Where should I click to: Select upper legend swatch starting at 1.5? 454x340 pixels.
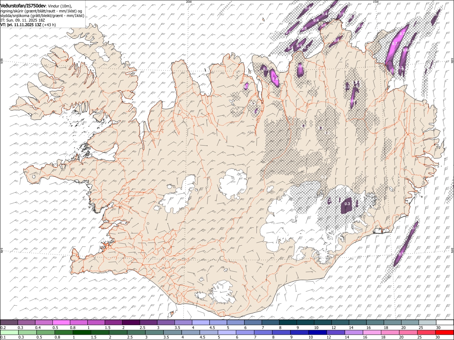[113, 323]
